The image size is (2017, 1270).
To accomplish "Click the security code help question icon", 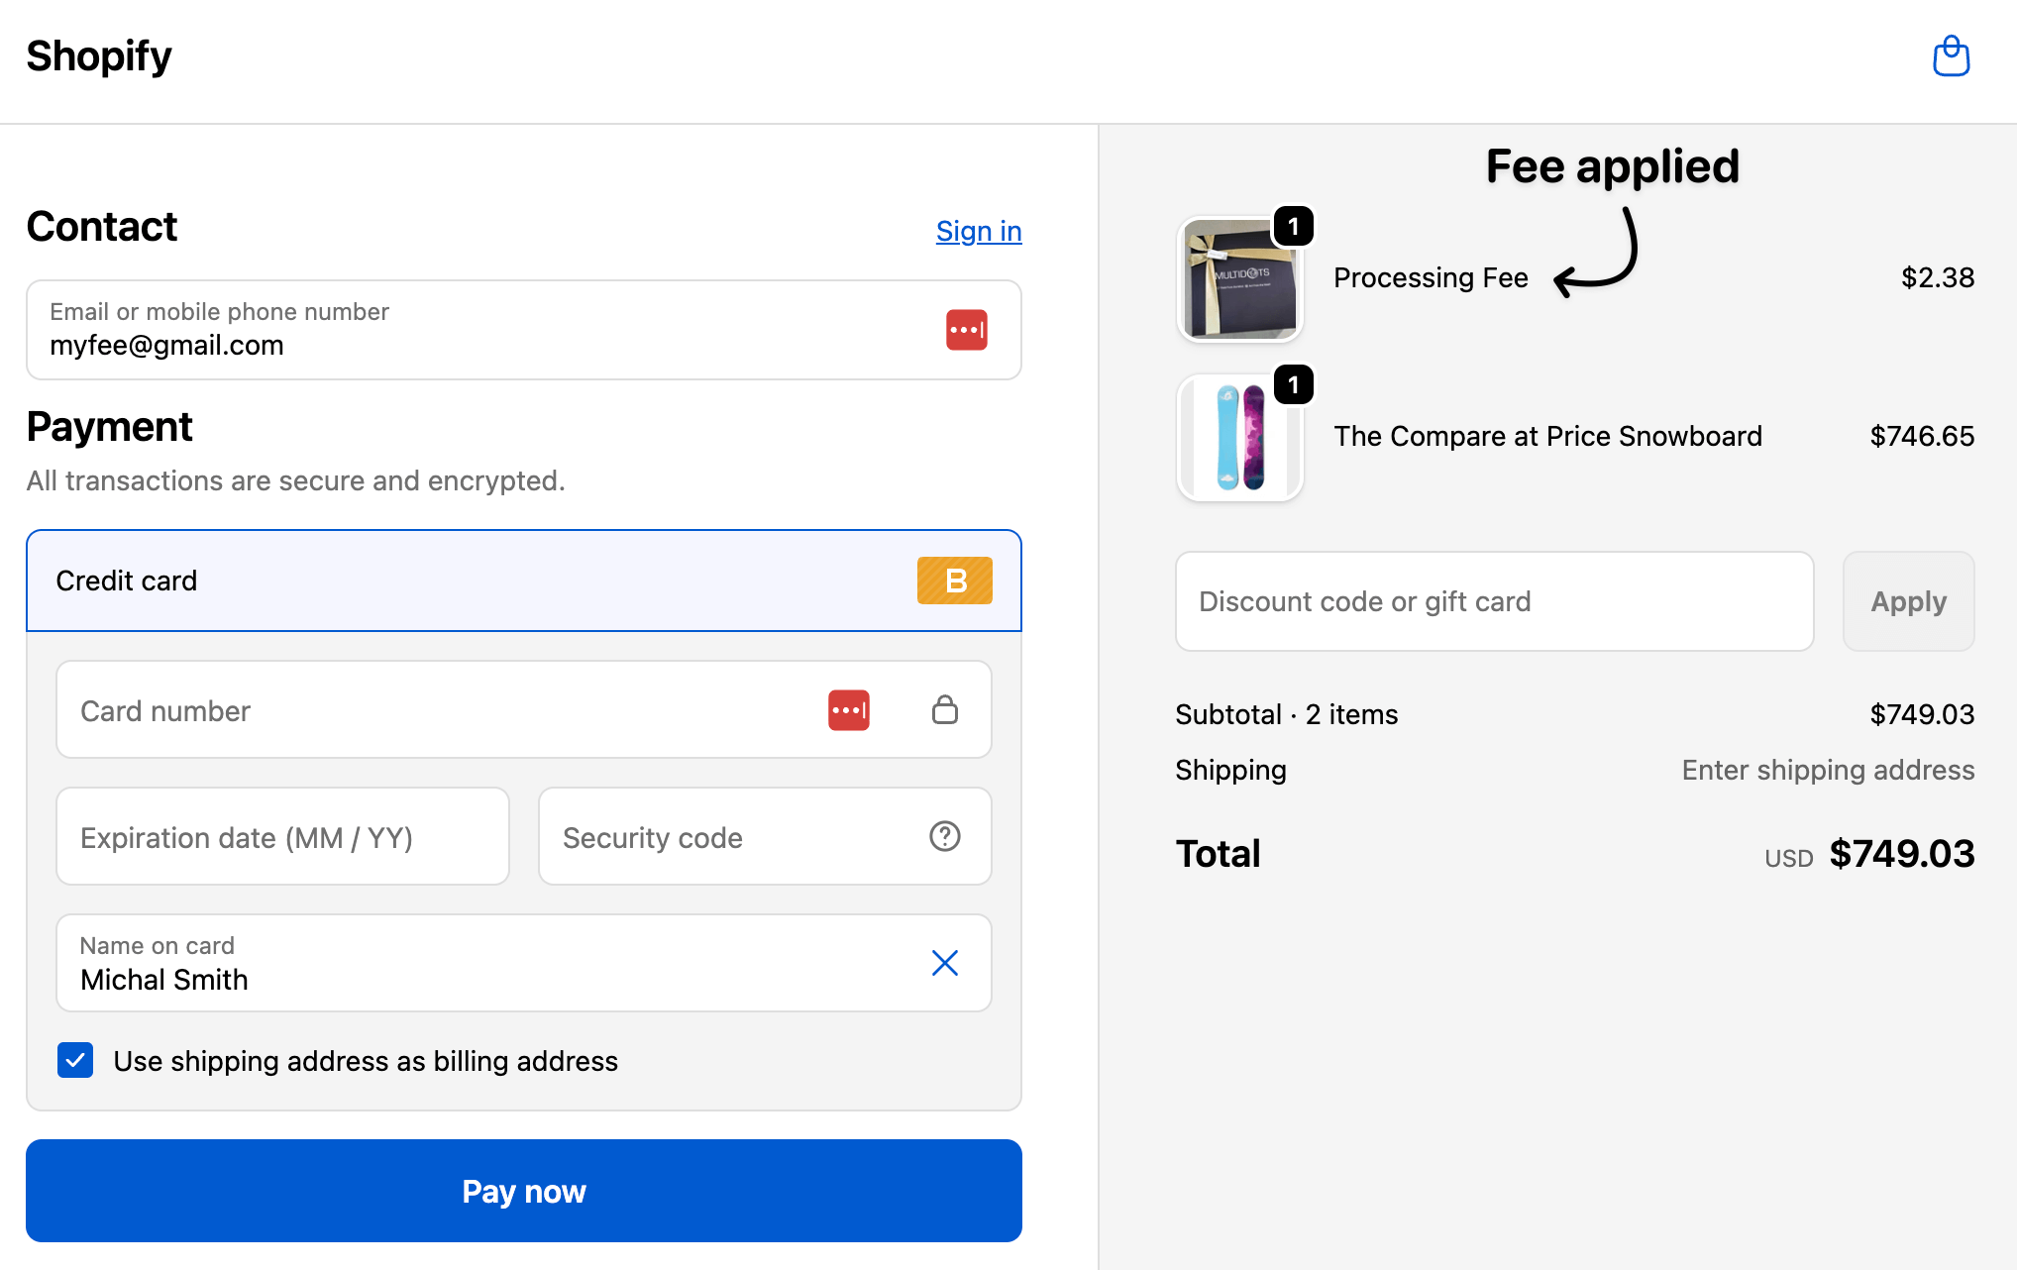I will [x=944, y=837].
